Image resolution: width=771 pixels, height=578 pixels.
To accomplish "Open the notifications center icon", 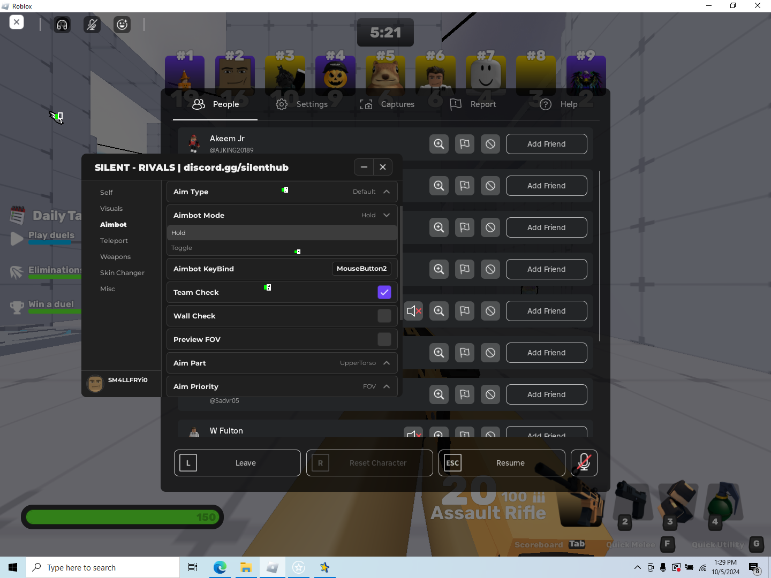I will (x=754, y=568).
